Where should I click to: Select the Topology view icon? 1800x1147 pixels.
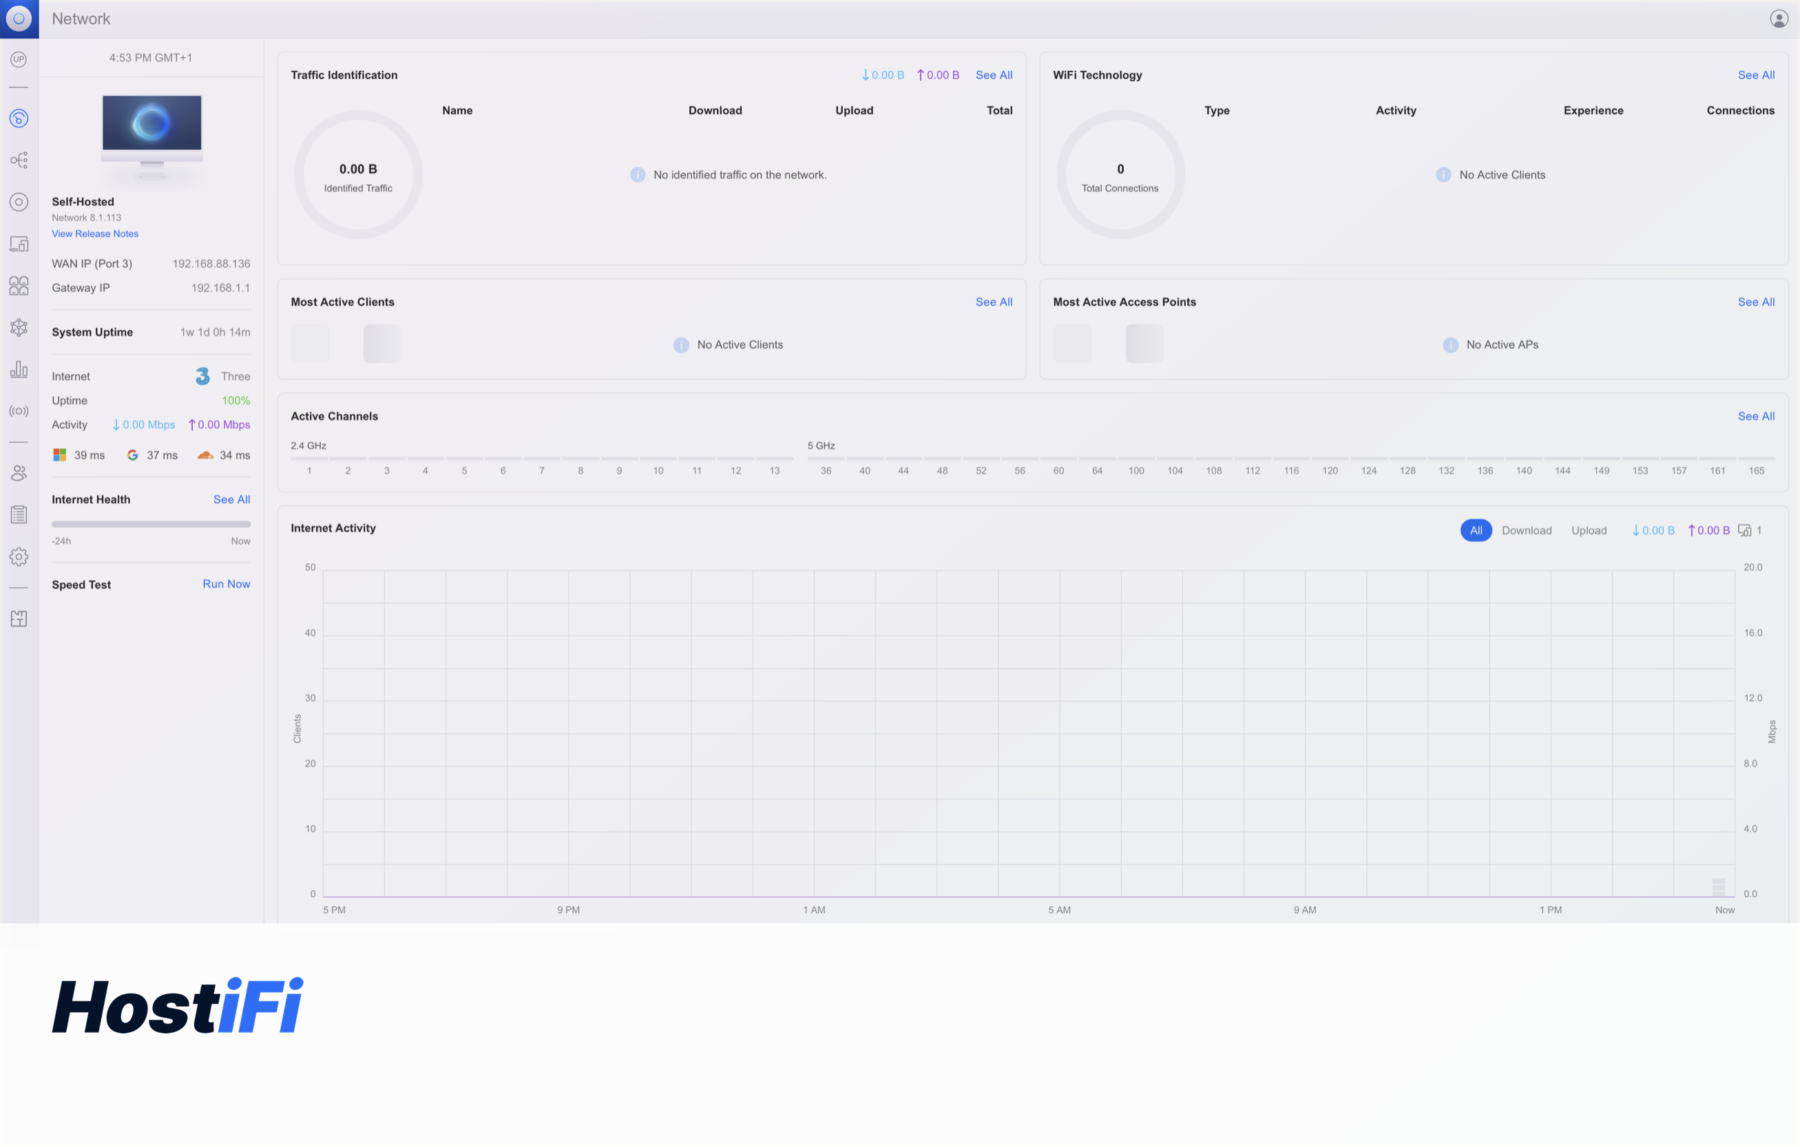tap(19, 159)
